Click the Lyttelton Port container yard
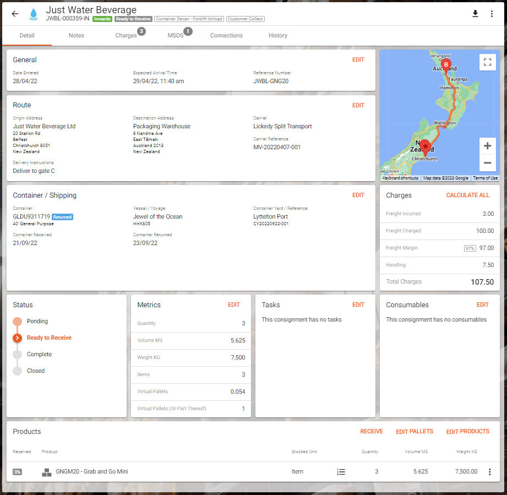This screenshot has width=507, height=495. [x=271, y=216]
